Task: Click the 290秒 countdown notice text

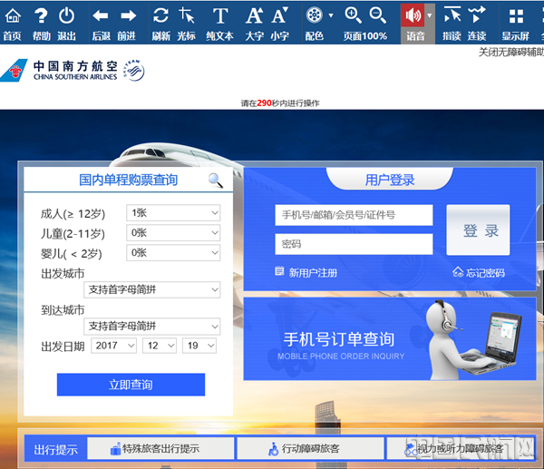Action: click(280, 103)
